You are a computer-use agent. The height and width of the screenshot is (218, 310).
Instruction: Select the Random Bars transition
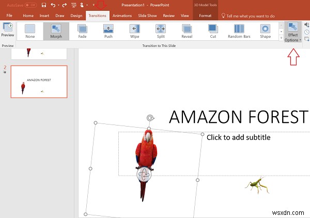(x=239, y=31)
